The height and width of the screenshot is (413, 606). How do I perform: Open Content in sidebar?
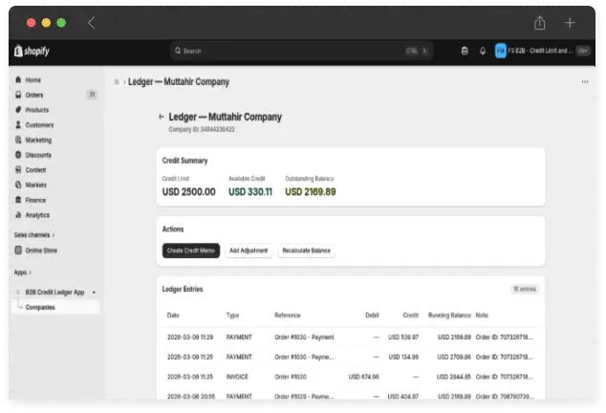35,170
